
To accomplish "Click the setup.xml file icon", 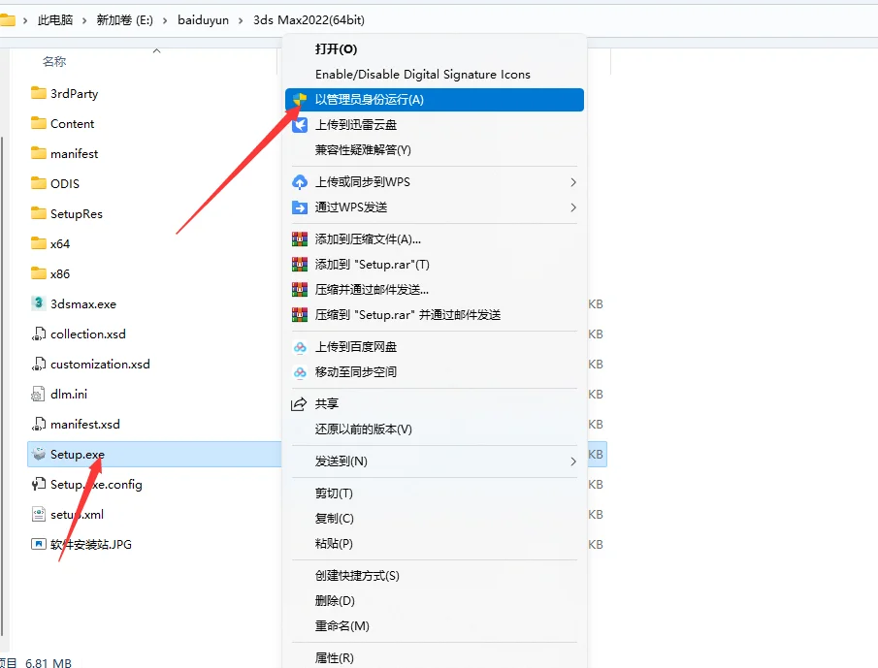I will coord(38,514).
